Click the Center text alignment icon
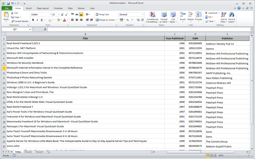Image resolution: width=255 pixels, height=159 pixels. click(77, 20)
